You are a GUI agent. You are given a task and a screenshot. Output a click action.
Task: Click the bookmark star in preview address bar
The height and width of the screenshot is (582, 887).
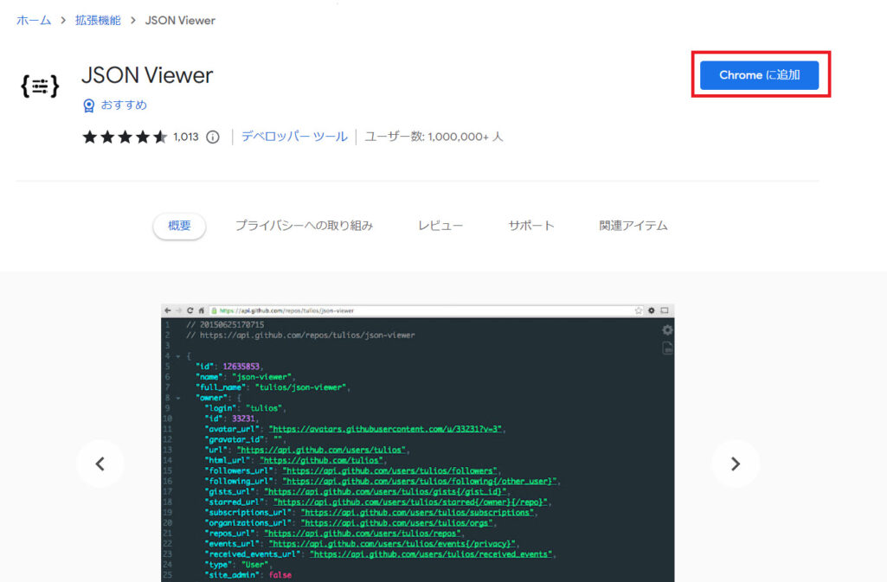pos(639,310)
